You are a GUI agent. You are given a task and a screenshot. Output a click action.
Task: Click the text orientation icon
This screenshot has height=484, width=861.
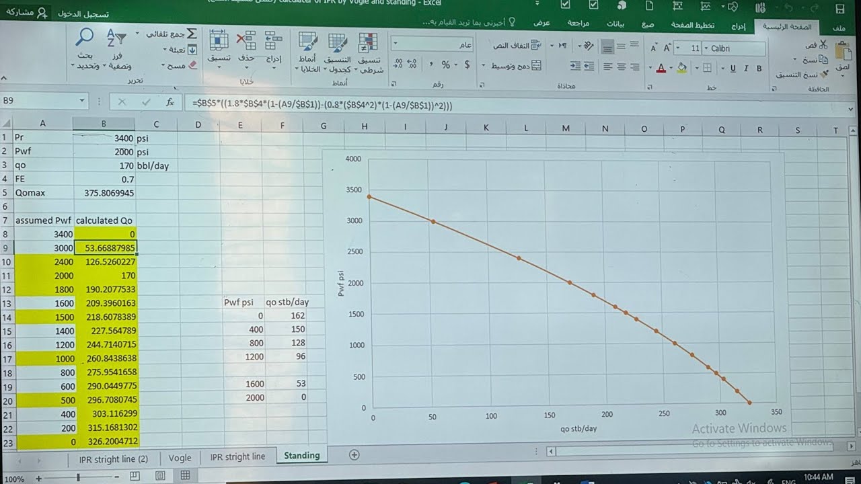click(587, 46)
